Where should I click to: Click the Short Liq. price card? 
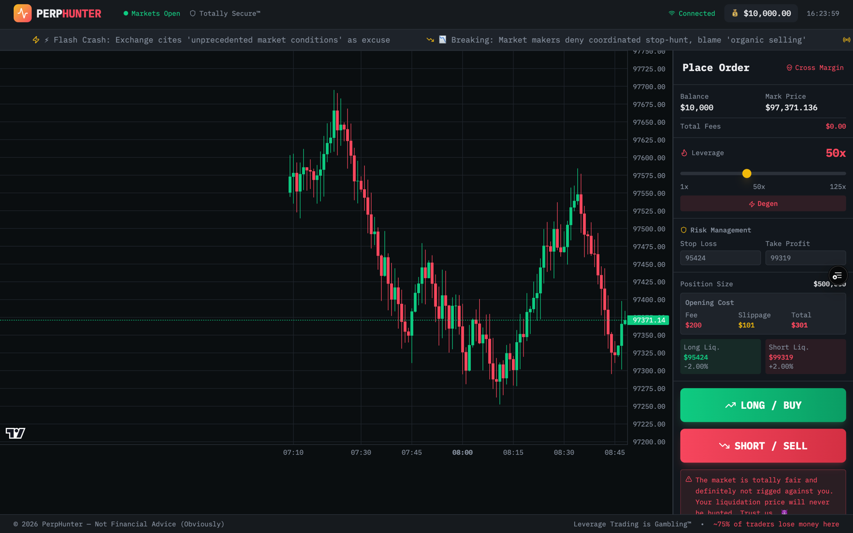[x=805, y=357]
